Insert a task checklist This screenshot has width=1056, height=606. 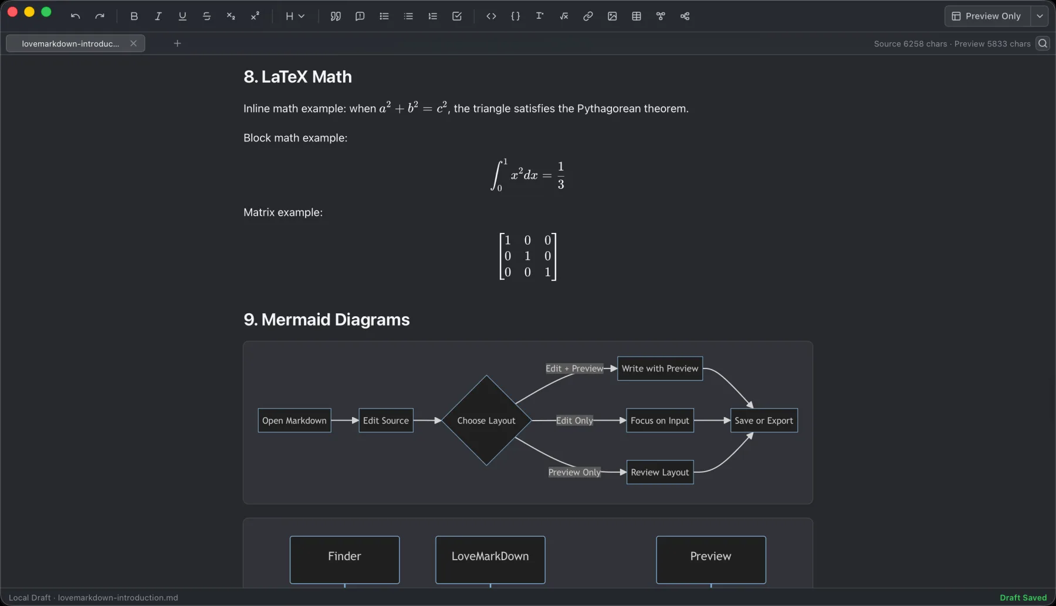click(457, 16)
